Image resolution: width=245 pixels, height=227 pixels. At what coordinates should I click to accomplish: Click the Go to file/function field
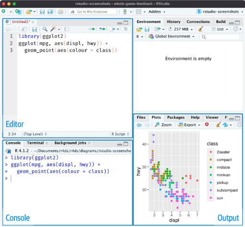(92, 12)
